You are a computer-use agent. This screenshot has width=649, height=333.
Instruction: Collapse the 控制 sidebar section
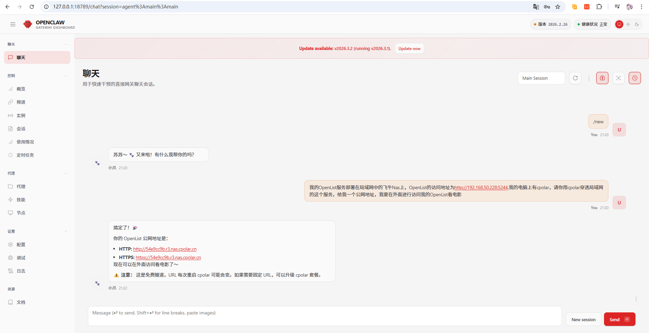pyautogui.click(x=66, y=76)
